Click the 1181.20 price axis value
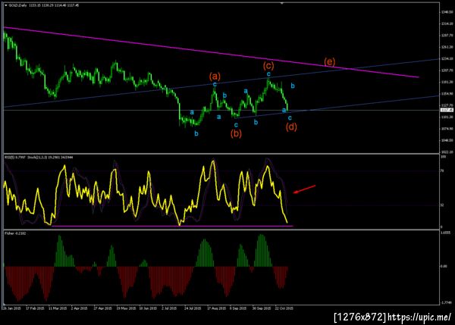The image size is (455, 325). [447, 82]
